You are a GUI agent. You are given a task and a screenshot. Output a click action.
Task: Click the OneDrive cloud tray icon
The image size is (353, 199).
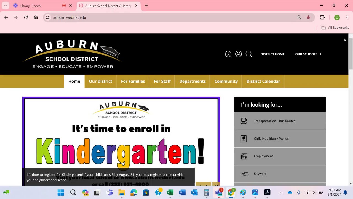[x=290, y=192]
